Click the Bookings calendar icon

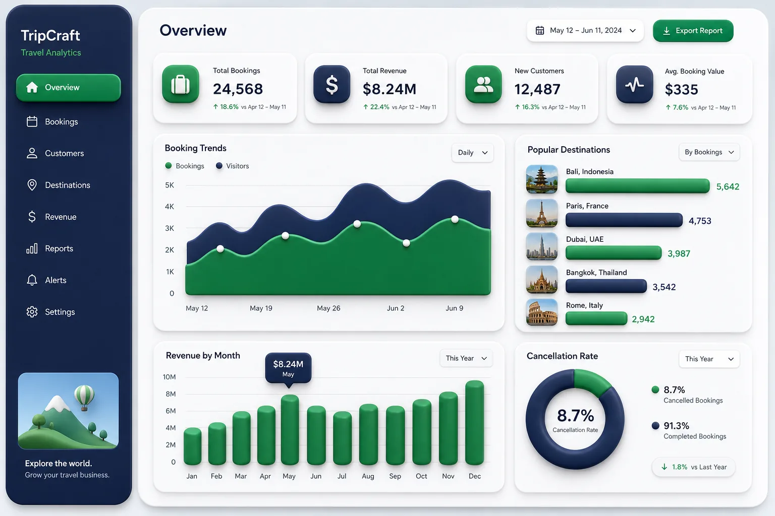32,121
